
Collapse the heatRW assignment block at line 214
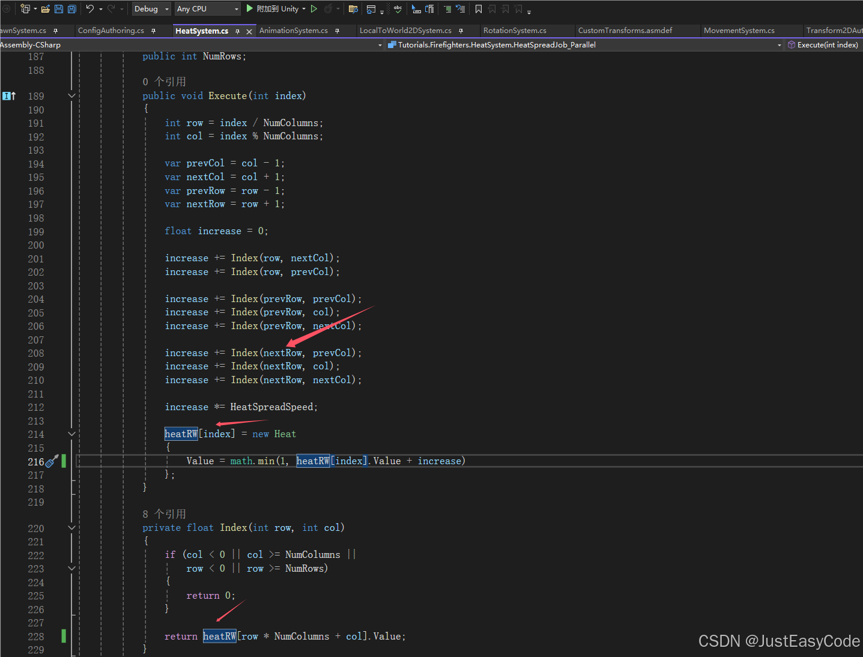[x=72, y=434]
